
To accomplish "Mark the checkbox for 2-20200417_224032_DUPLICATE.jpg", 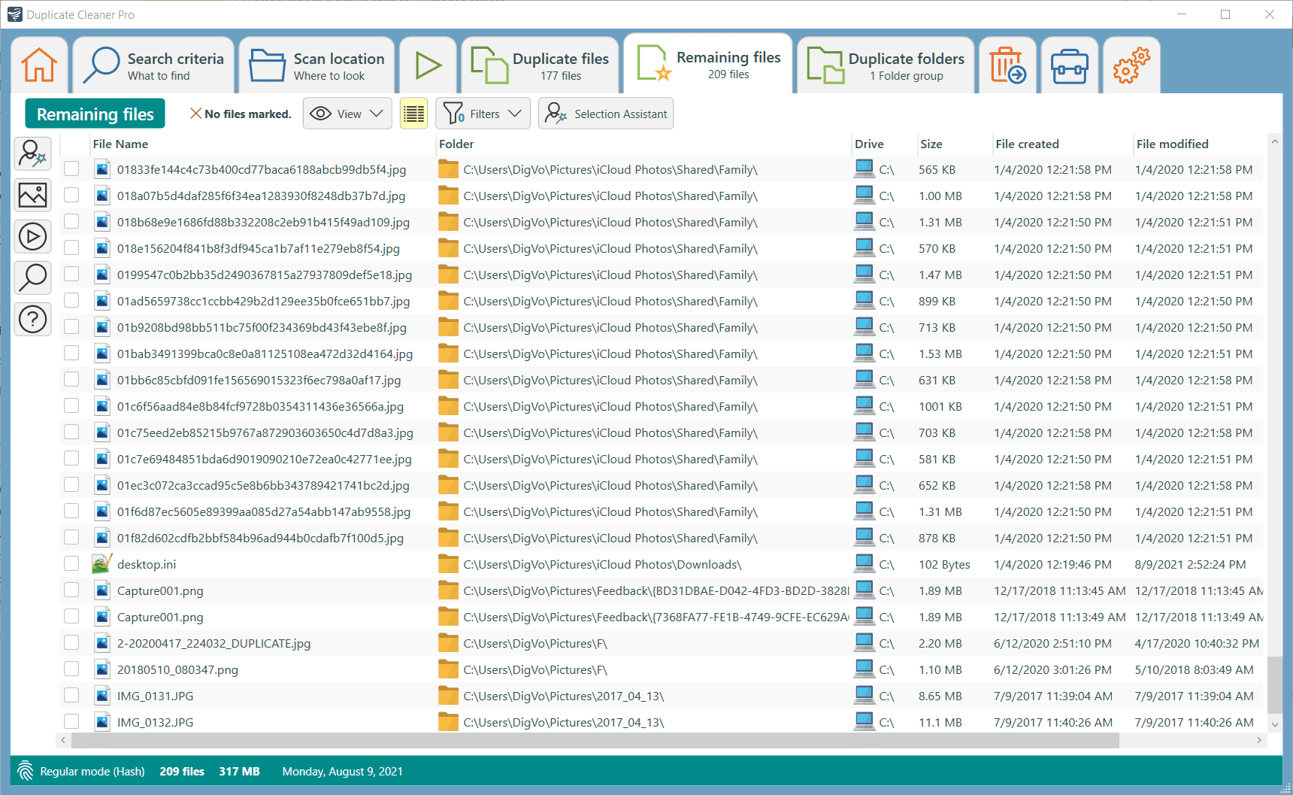I will coord(71,643).
